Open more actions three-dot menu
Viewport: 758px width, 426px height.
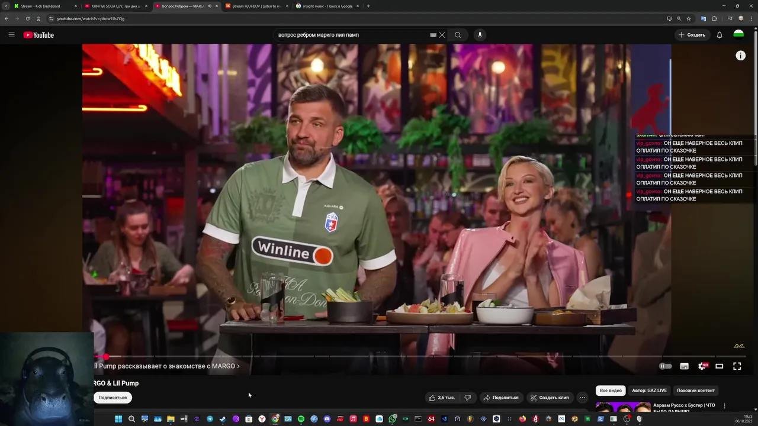click(582, 398)
